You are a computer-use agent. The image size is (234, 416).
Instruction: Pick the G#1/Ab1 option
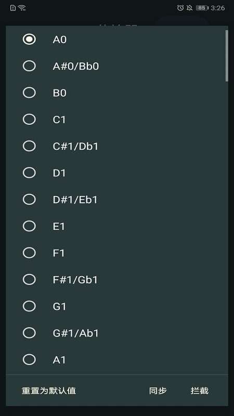point(29,333)
